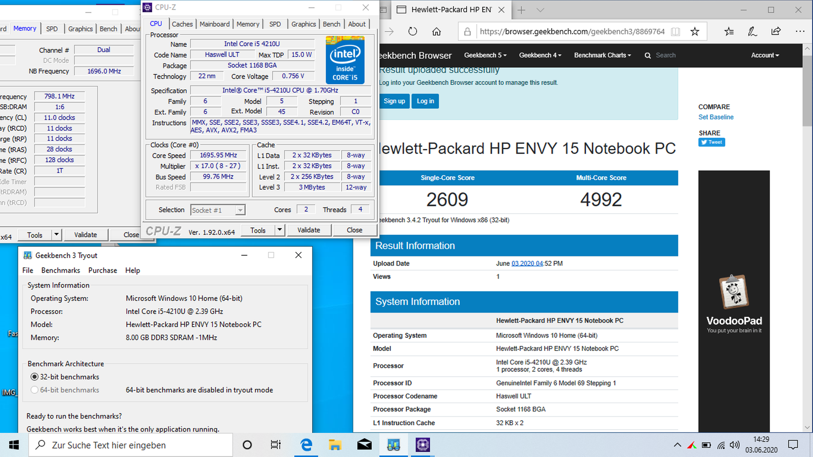
Task: Expand the Geekbench 5 menu
Action: point(485,55)
